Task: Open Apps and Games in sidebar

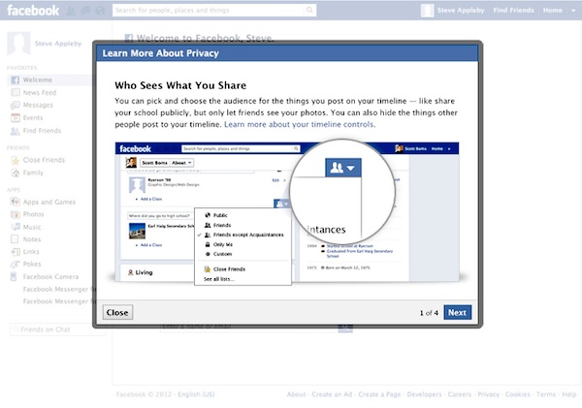Action: click(49, 202)
